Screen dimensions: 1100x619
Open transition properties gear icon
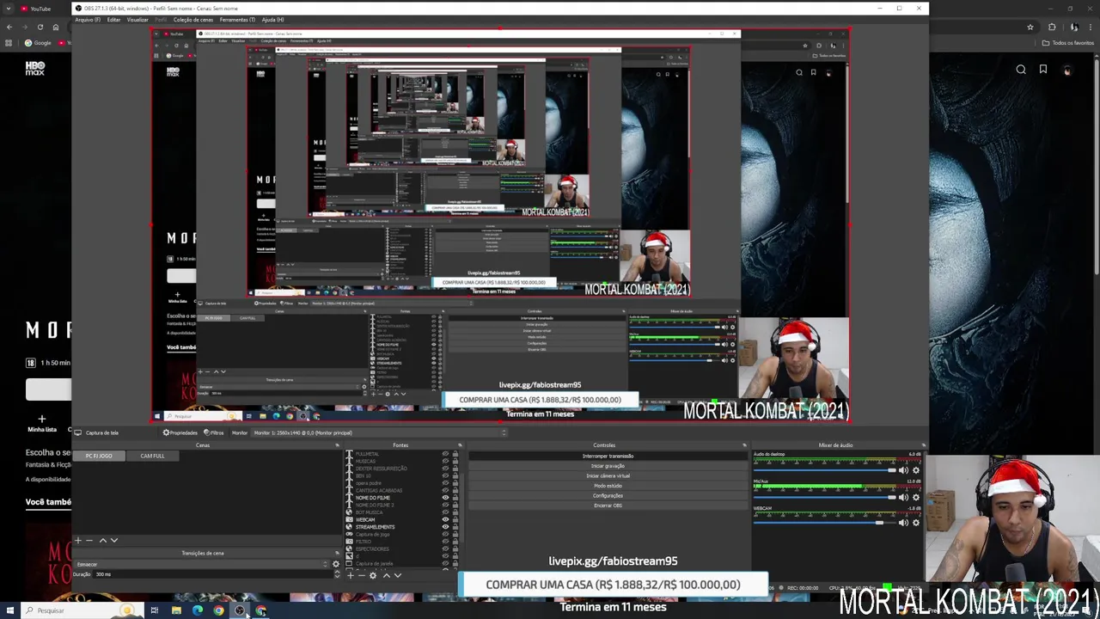pyautogui.click(x=336, y=564)
